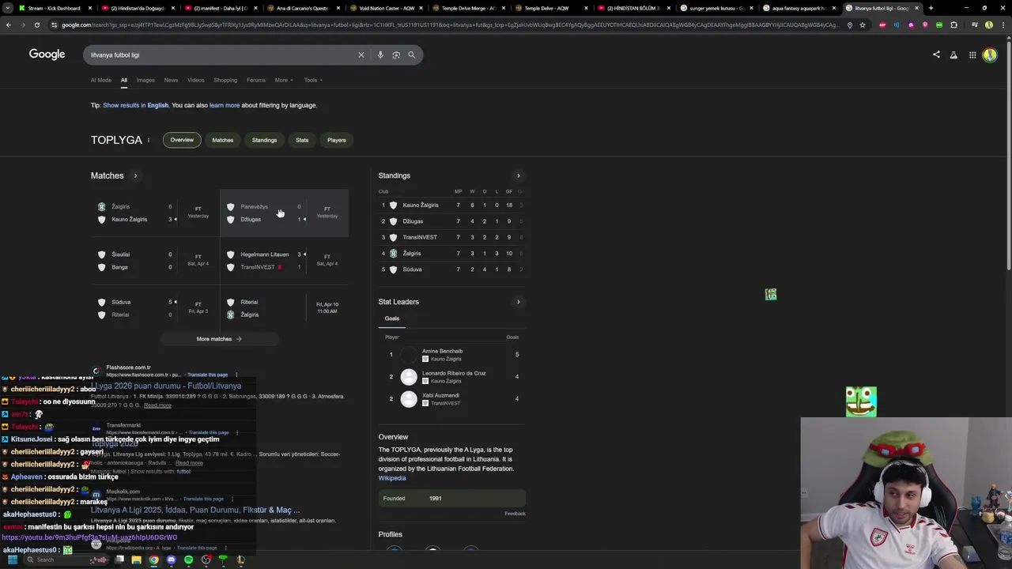
Task: Select Sūduva row in standings table
Action: 451,269
